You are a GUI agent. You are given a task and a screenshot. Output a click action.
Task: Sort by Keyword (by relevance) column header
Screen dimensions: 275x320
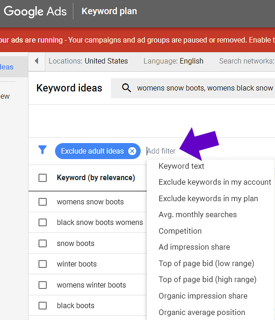pyautogui.click(x=96, y=178)
